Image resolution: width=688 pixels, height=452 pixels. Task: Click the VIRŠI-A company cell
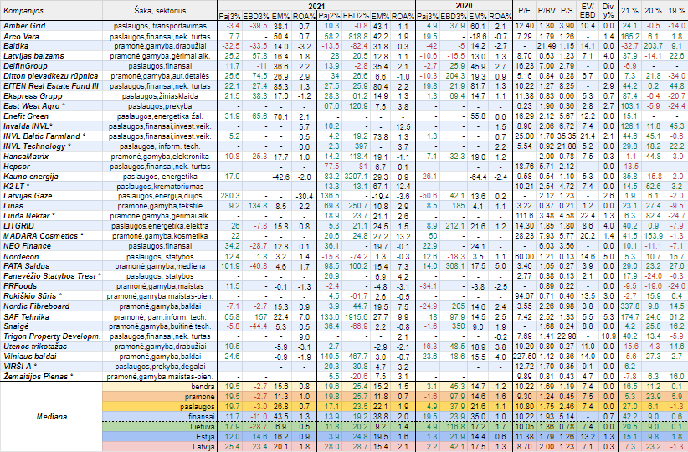(51, 367)
